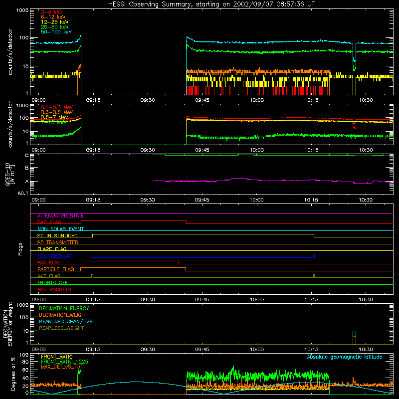Click the green '25-50 keV' legend entry
The width and height of the screenshot is (399, 399).
point(55,27)
